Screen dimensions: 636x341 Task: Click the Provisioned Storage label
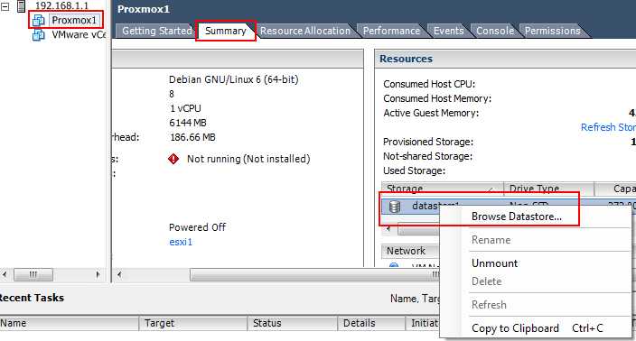pyautogui.click(x=428, y=142)
